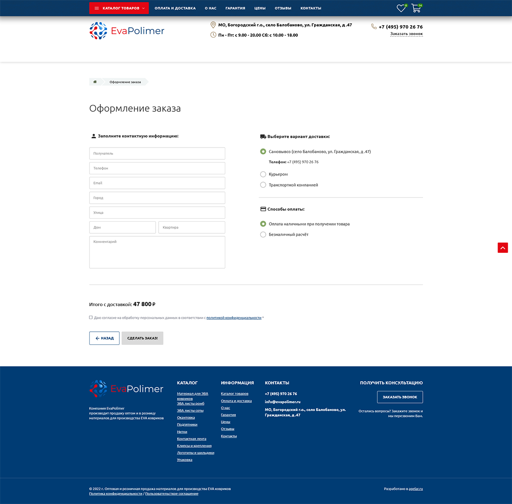Select Транспортной компанией delivery option
512x504 pixels.
click(x=263, y=185)
